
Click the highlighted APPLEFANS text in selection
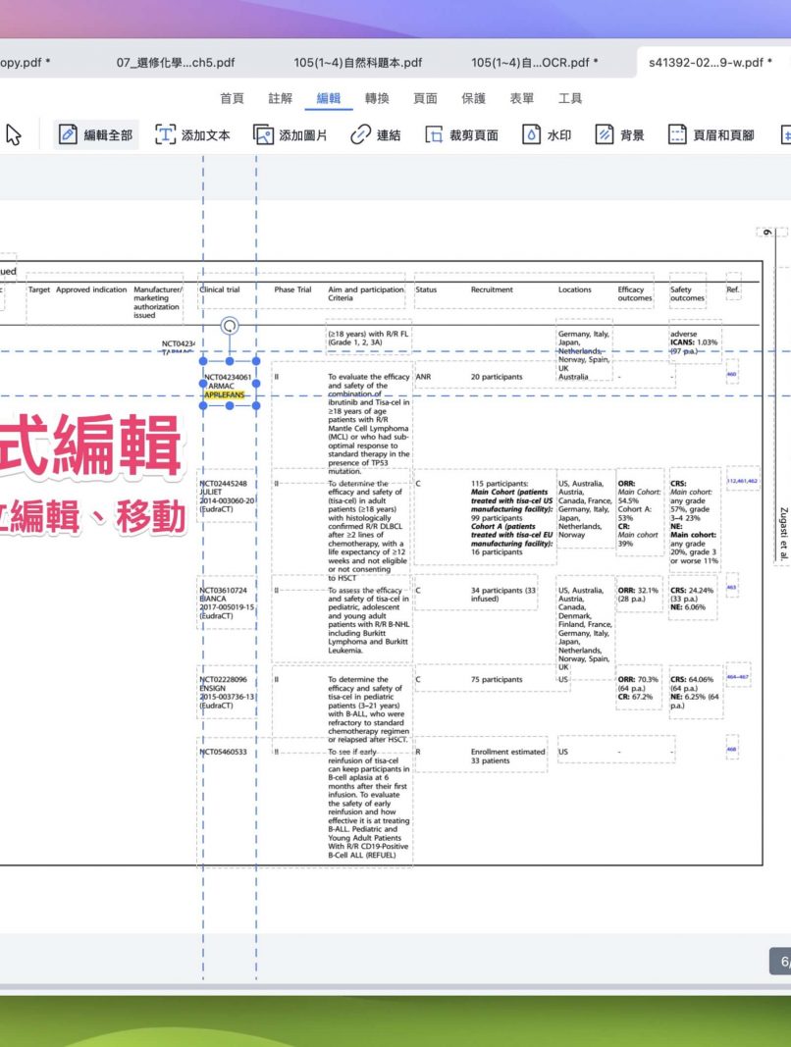(224, 394)
